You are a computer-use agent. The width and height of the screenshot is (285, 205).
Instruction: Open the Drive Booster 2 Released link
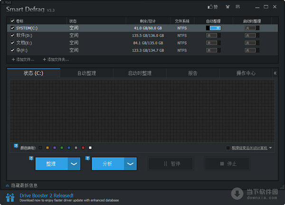tap(47, 195)
